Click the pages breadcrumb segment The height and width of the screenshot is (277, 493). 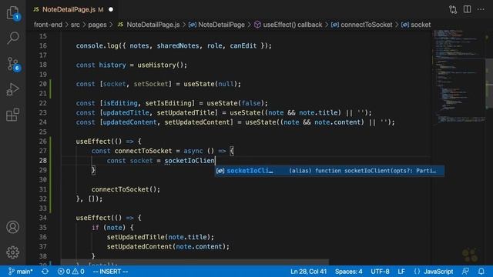[97, 25]
